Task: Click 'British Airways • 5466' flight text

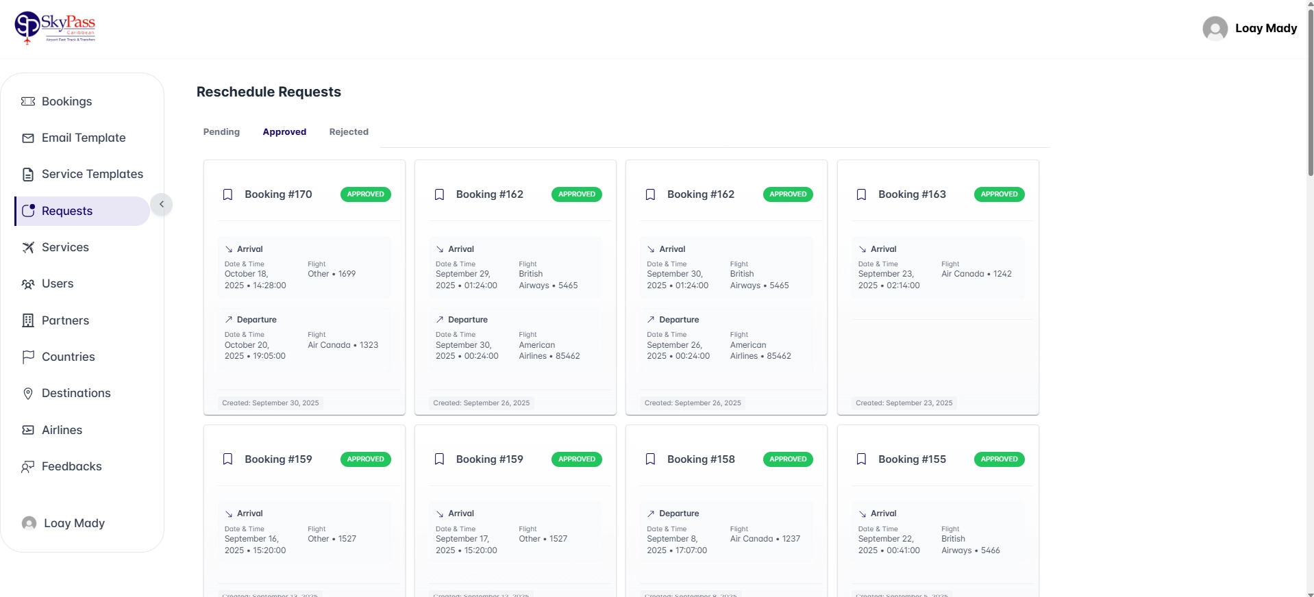Action: (x=971, y=544)
